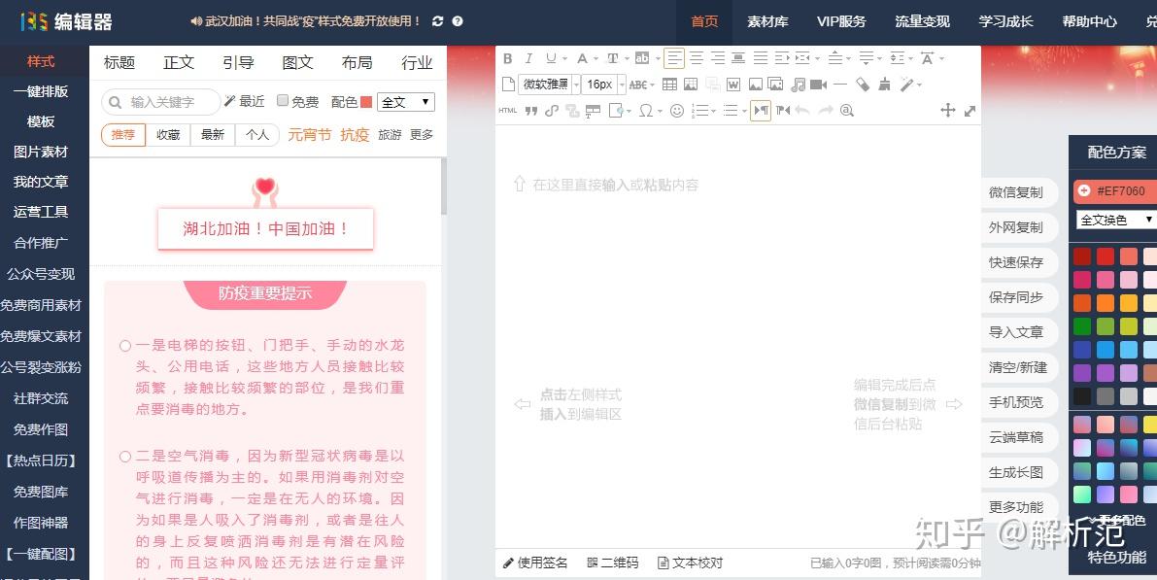The width and height of the screenshot is (1157, 580).
Task: Click the 生成长图 button
Action: click(x=1016, y=473)
